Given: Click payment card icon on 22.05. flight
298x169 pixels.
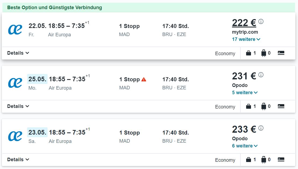Looking at the screenshot, I should 281,53.
